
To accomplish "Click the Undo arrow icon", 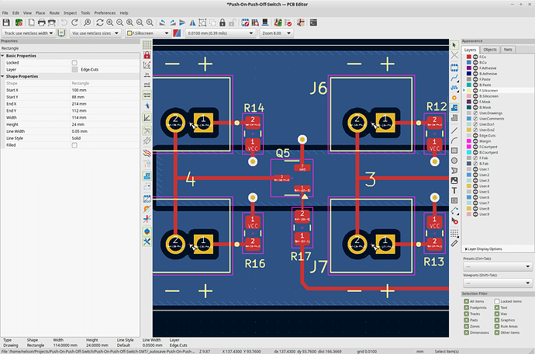I will point(64,23).
